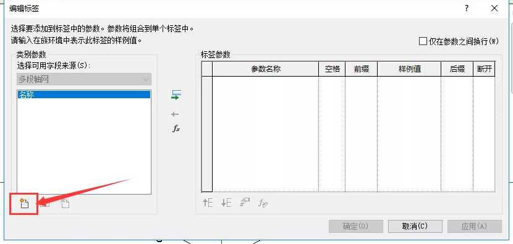Enable 仅在参数之间换行 checkbox

click(x=423, y=41)
